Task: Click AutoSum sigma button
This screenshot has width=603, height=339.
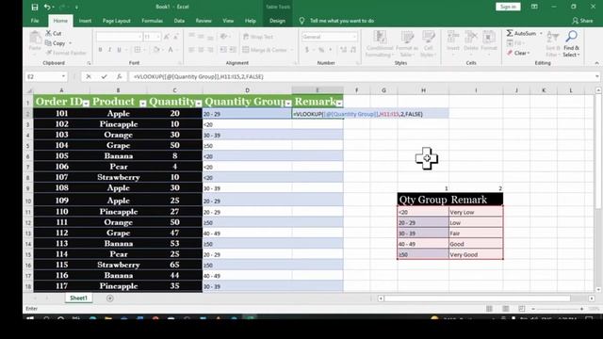Action: pyautogui.click(x=521, y=34)
